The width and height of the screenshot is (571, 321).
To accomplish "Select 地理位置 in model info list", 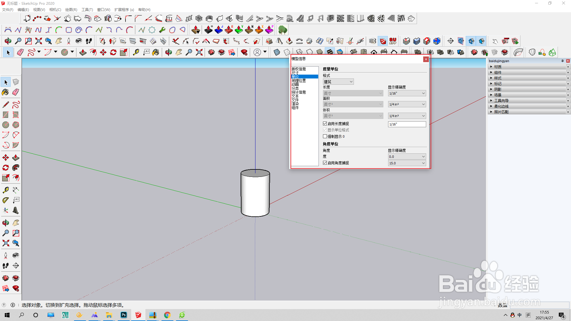I will click(299, 81).
